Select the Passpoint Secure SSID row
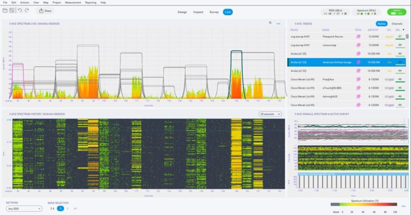Image resolution: width=411 pixels, height=215 pixels. (347, 37)
